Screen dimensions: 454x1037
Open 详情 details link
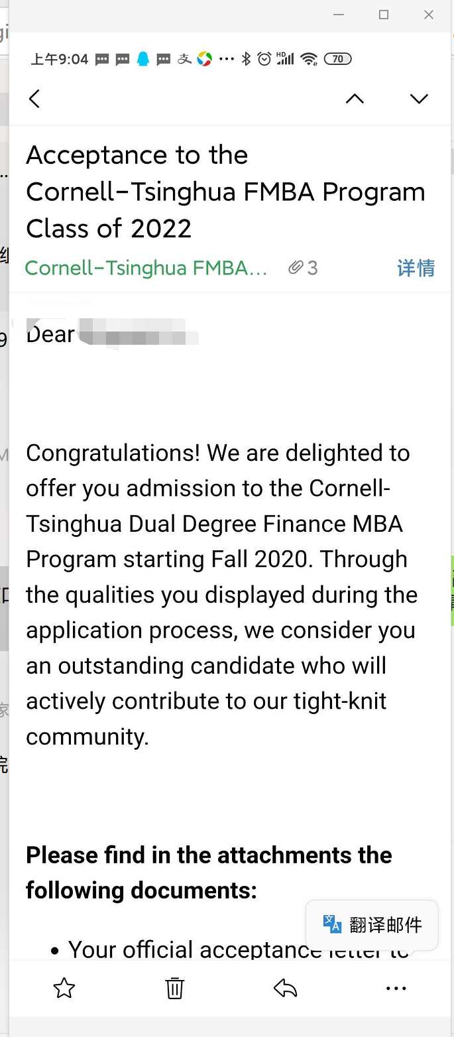click(x=416, y=268)
